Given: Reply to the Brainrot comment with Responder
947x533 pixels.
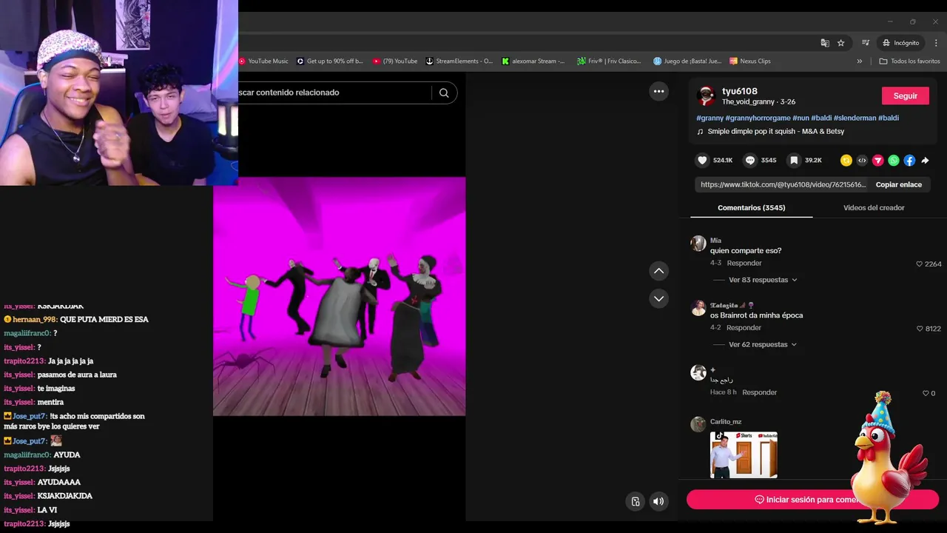Looking at the screenshot, I should pos(744,327).
